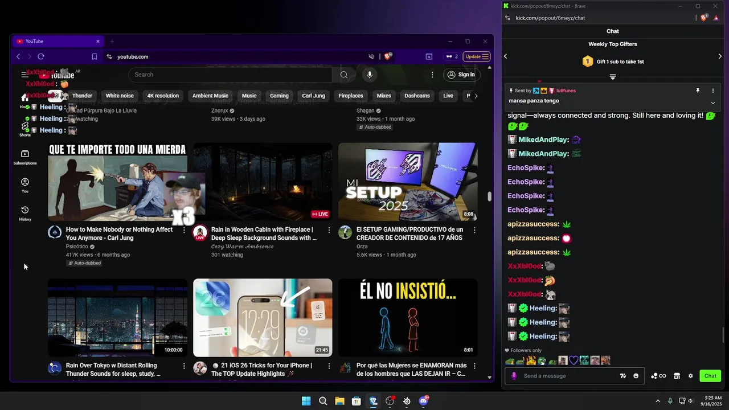Open Psicótico channel link

click(x=77, y=247)
